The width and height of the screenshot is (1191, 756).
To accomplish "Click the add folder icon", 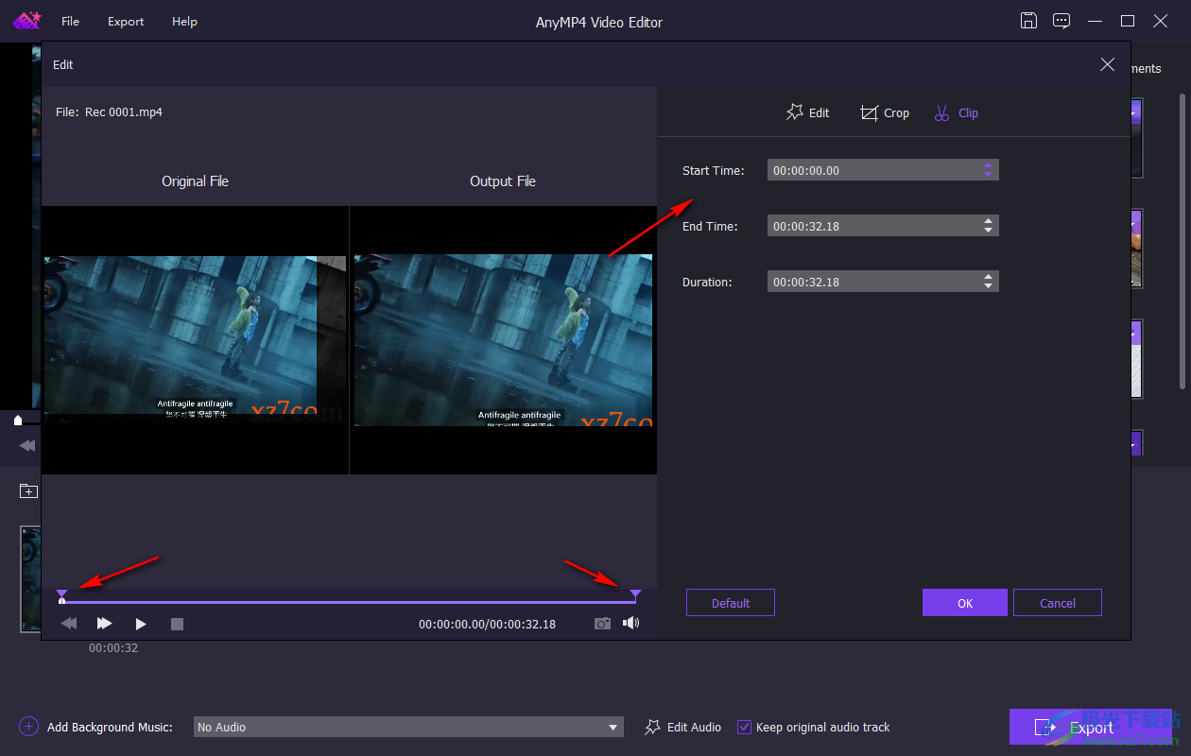I will coord(28,491).
